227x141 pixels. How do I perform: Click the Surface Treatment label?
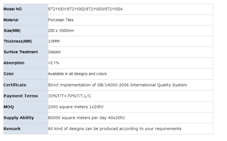tap(21, 52)
